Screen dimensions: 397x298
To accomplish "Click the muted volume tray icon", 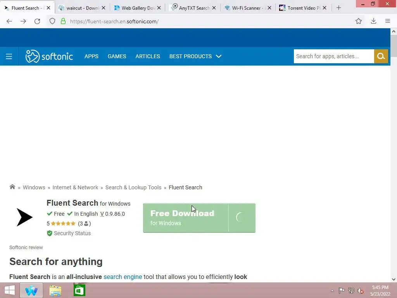I will (361, 291).
